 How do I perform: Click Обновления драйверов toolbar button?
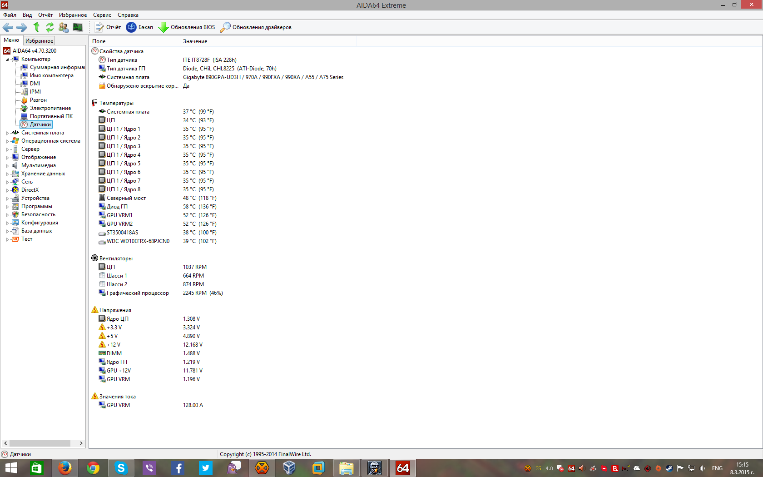(256, 27)
